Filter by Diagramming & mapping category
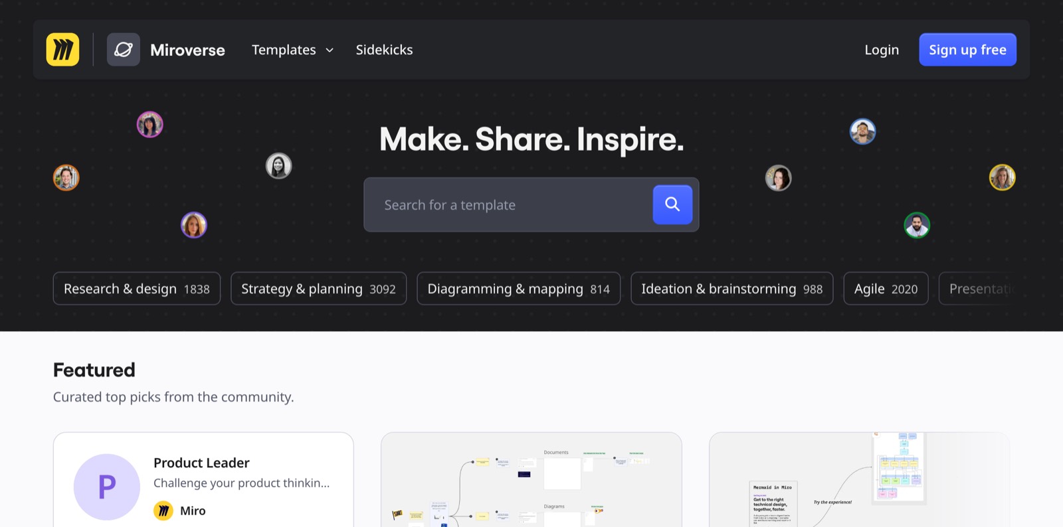This screenshot has height=527, width=1063. 518,289
